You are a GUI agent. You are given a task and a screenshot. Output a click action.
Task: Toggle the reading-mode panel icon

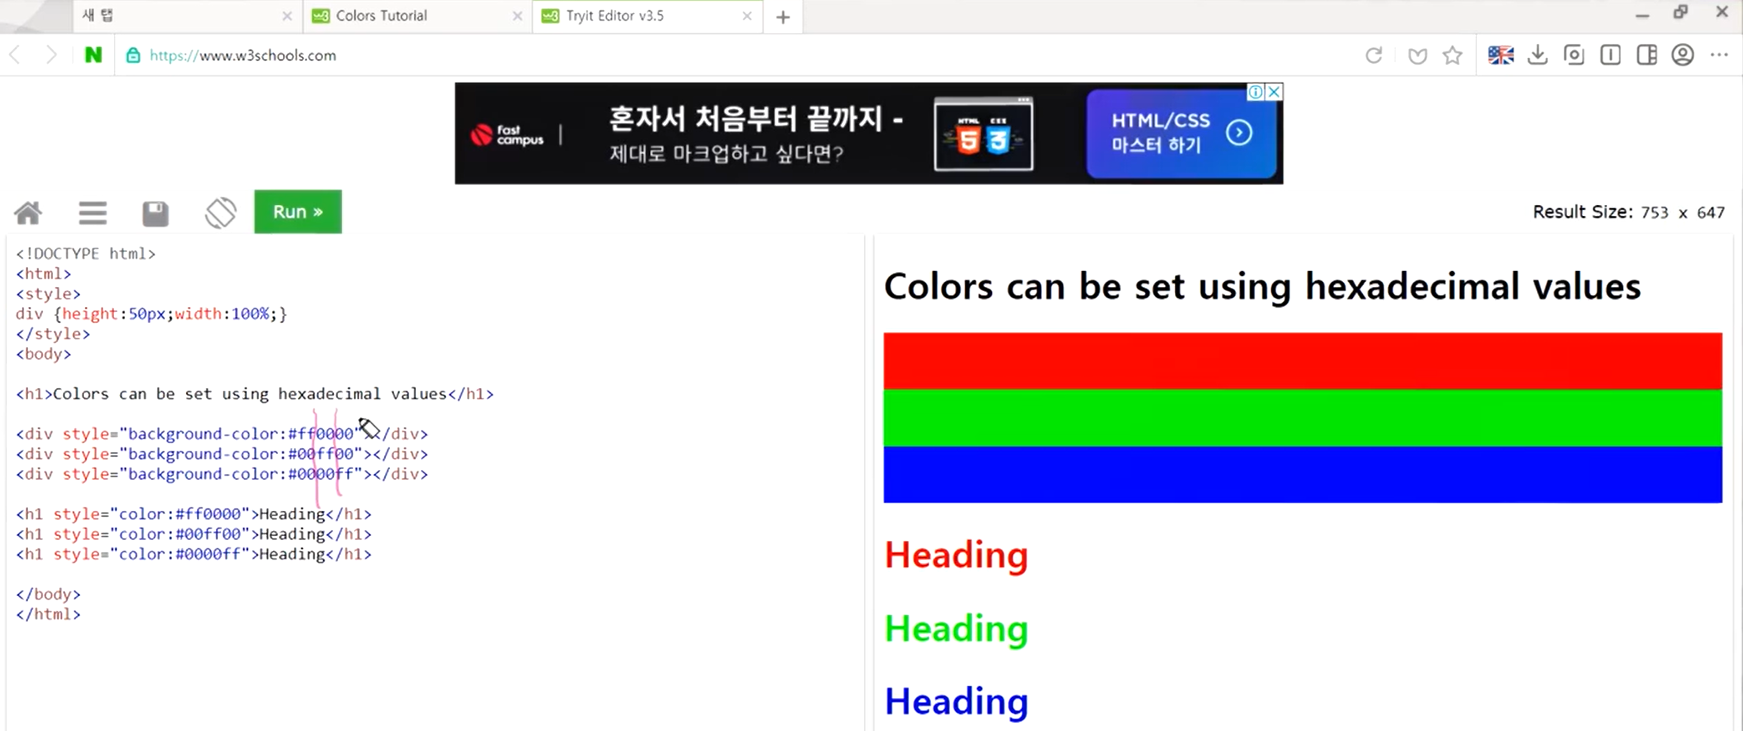point(1610,55)
